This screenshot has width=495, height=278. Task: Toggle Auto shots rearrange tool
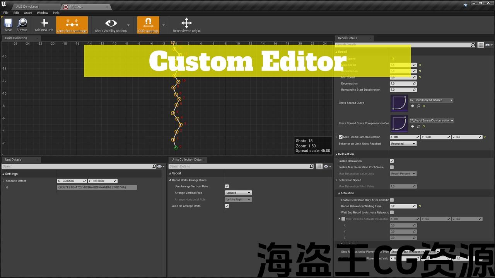click(x=72, y=24)
